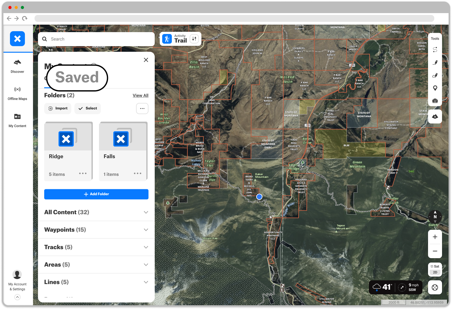The width and height of the screenshot is (452, 309).
Task: Click the Add Folder button
Action: click(x=96, y=194)
